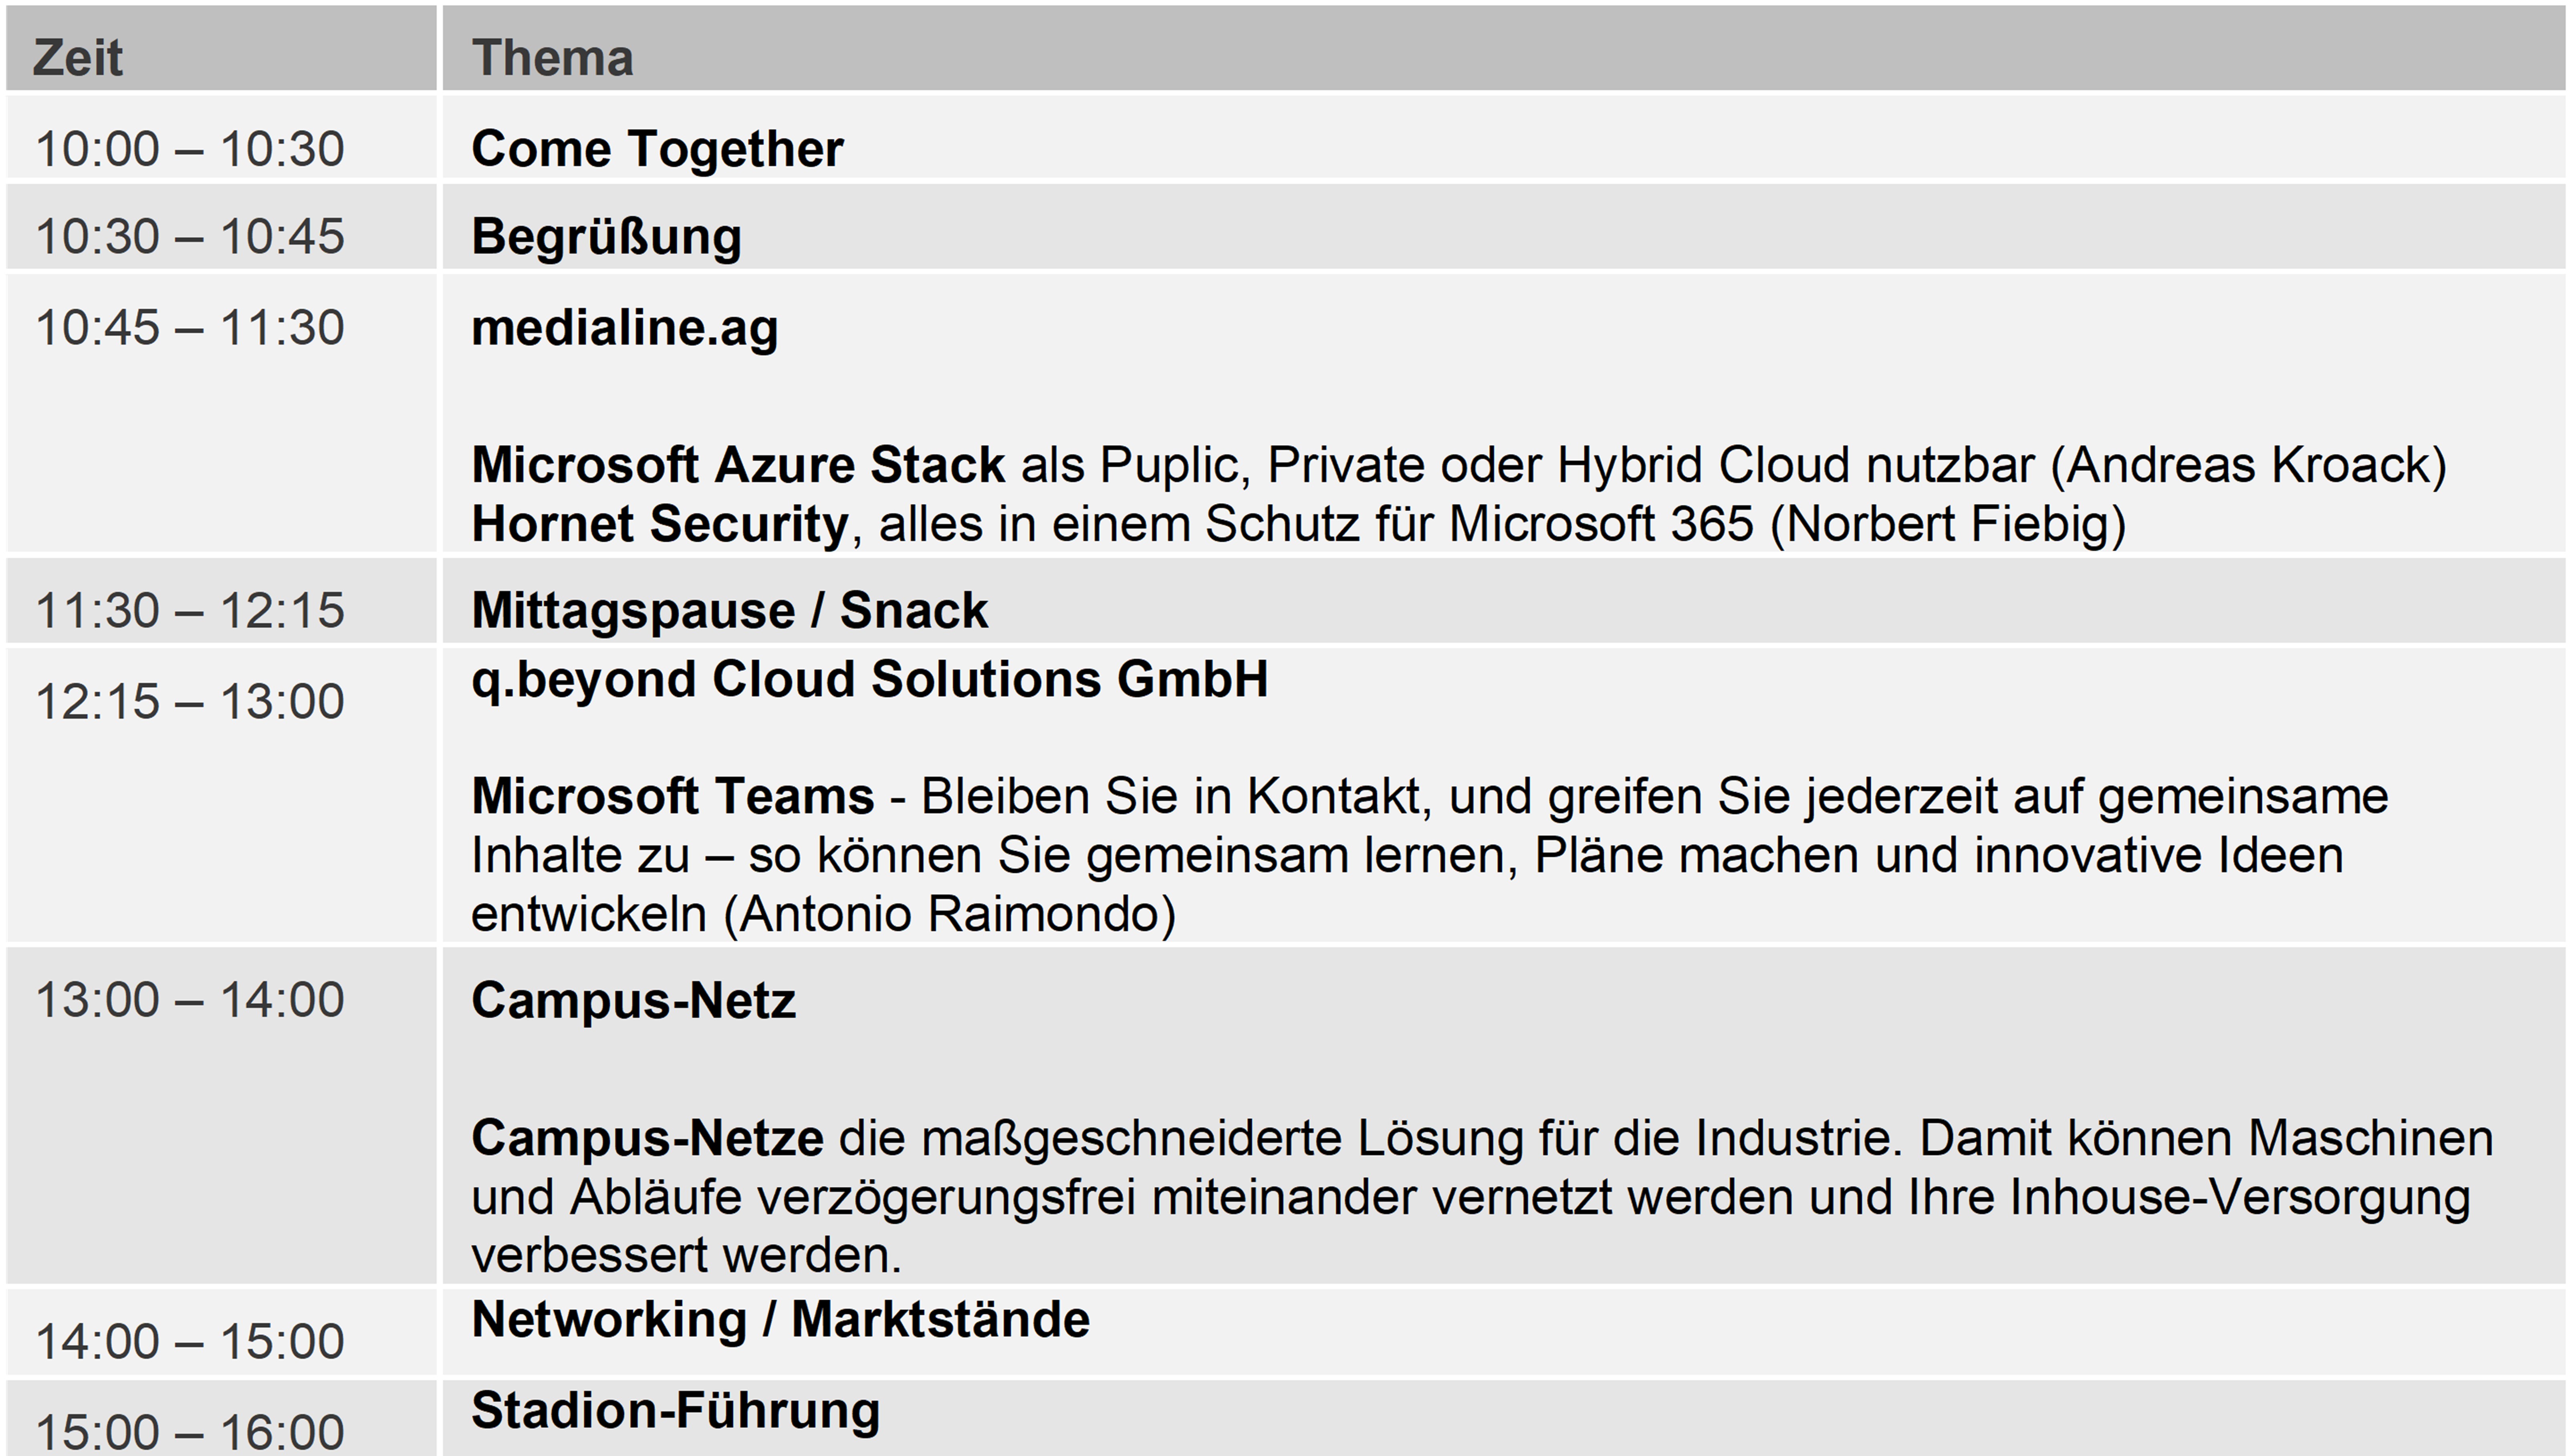Select the Networking / Marktstände entry
Image resolution: width=2572 pixels, height=1456 pixels.
click(x=780, y=1320)
